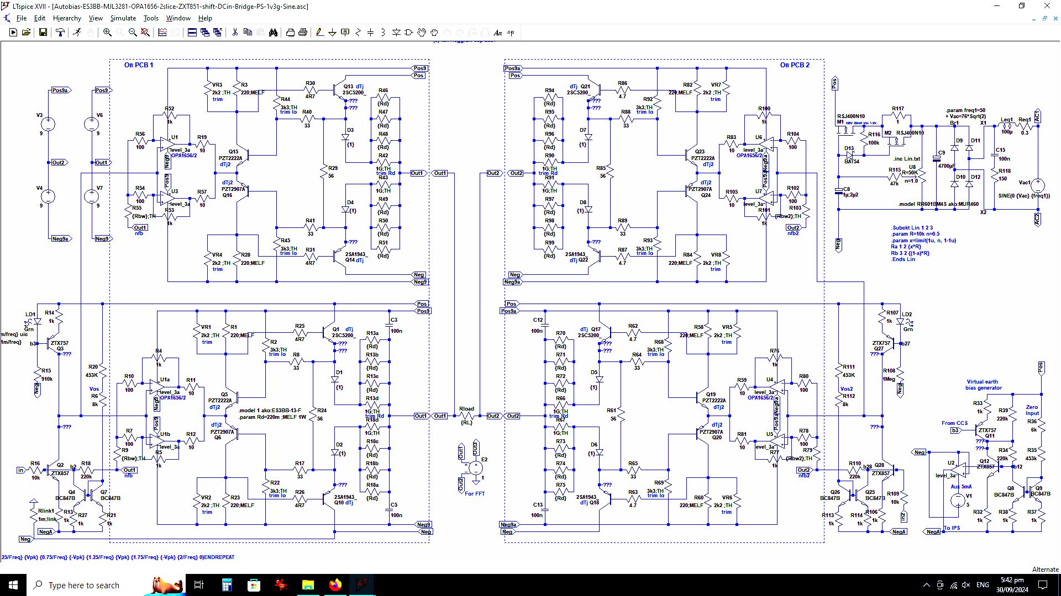Click '.model RR601BM4S ako:MUR460' directive

(938, 204)
